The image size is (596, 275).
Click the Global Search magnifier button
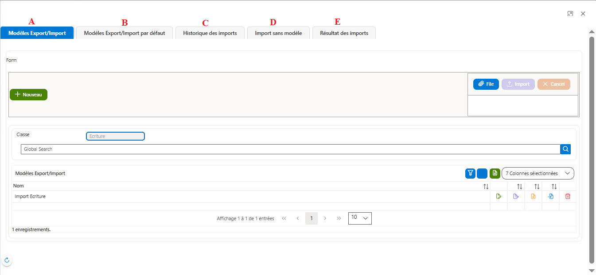pos(565,149)
